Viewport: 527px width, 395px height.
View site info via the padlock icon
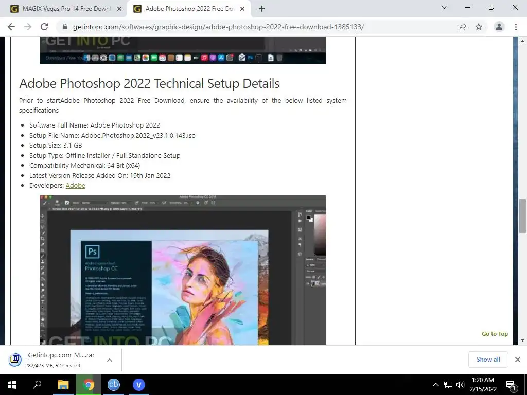click(x=65, y=27)
